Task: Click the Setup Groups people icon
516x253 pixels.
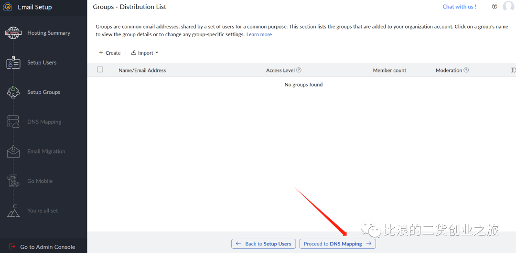Action: click(x=13, y=92)
